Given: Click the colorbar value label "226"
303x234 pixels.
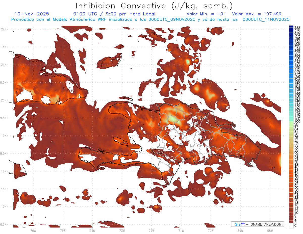Looking at the screenshot, I should pyautogui.click(x=297, y=68).
